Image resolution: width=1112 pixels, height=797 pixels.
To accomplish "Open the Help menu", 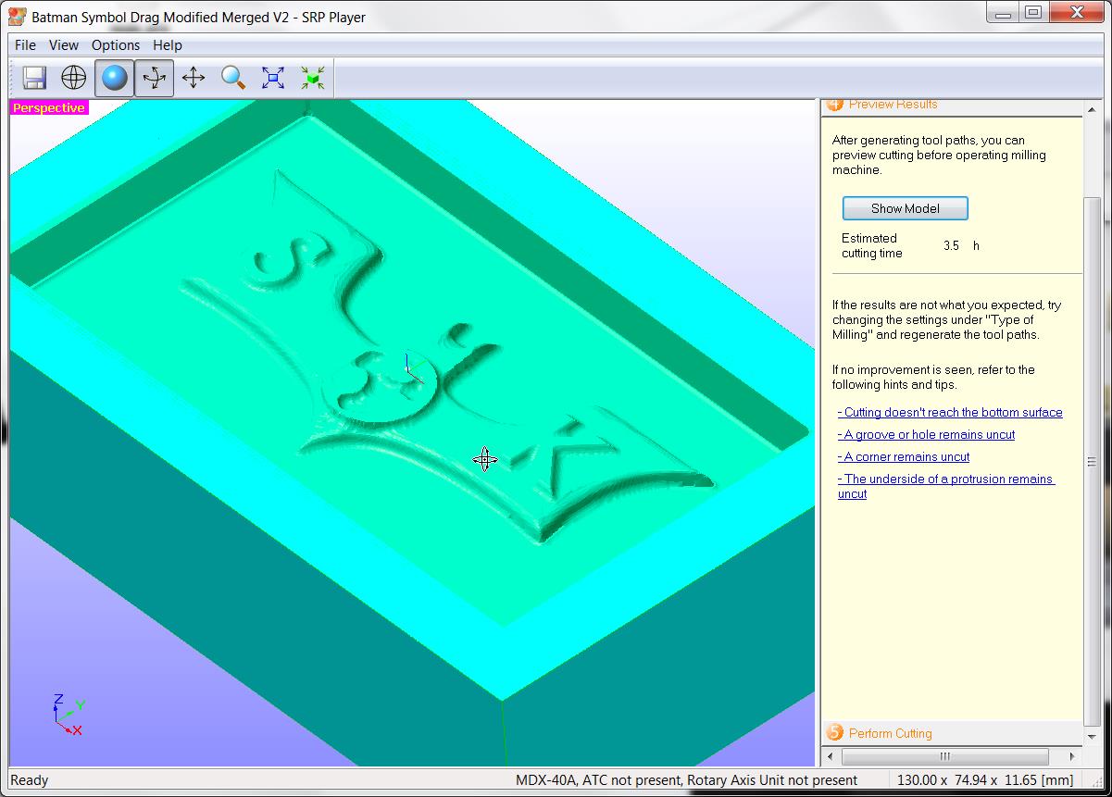I will 168,44.
